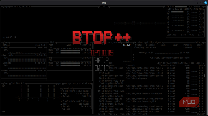Image resolution: width=208 pixels, height=116 pixels.
Task: Open signals in the process detail header
Action: [159, 42]
